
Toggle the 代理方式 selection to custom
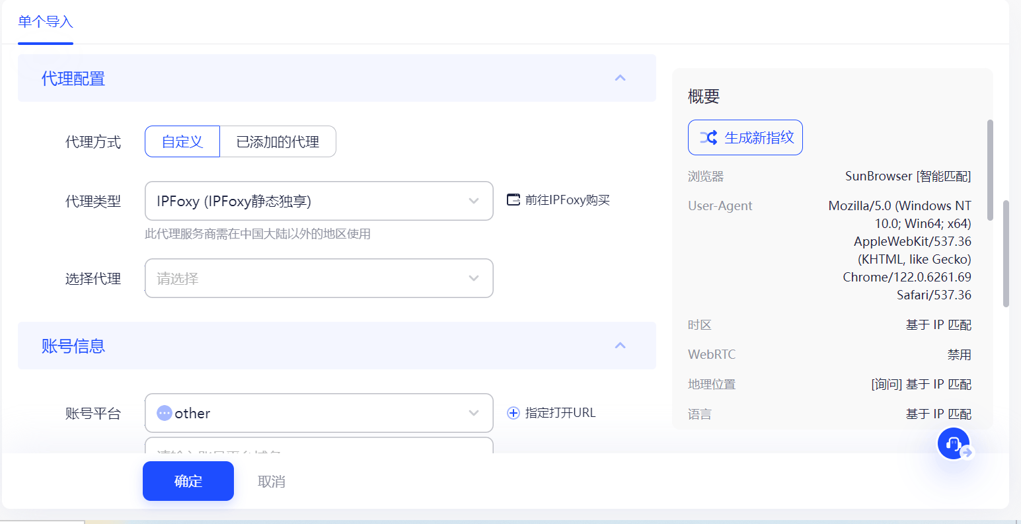[x=182, y=141]
